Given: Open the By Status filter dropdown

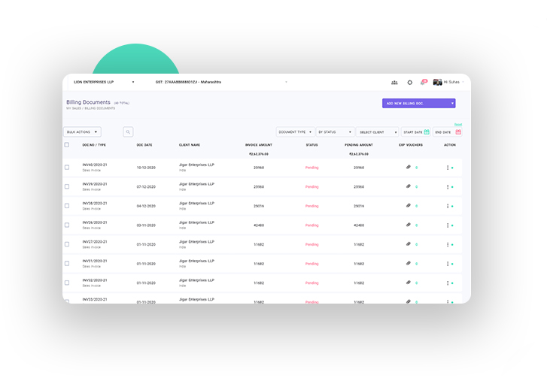Looking at the screenshot, I should 335,132.
